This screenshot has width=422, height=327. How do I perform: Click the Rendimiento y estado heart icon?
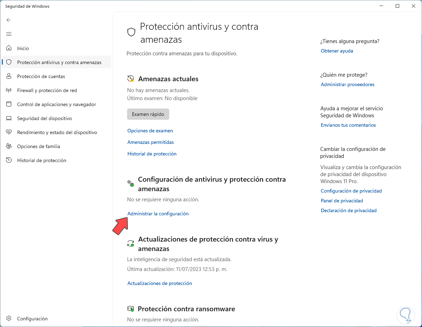coord(9,132)
